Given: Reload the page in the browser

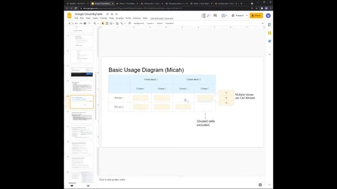Looking at the screenshot, I should tap(76, 8).
